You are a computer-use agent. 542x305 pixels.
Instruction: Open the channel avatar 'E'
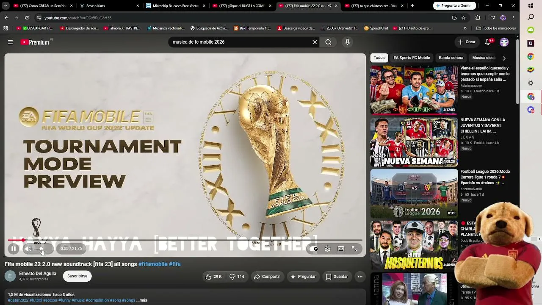10,276
